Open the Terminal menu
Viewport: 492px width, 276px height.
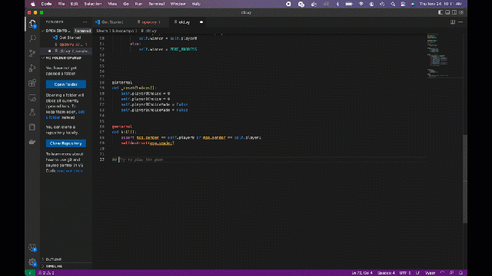pos(156,4)
